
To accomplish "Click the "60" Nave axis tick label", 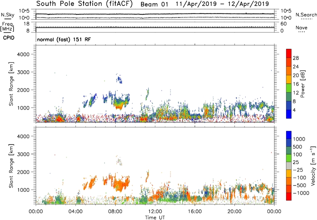I will coord(283,24).
